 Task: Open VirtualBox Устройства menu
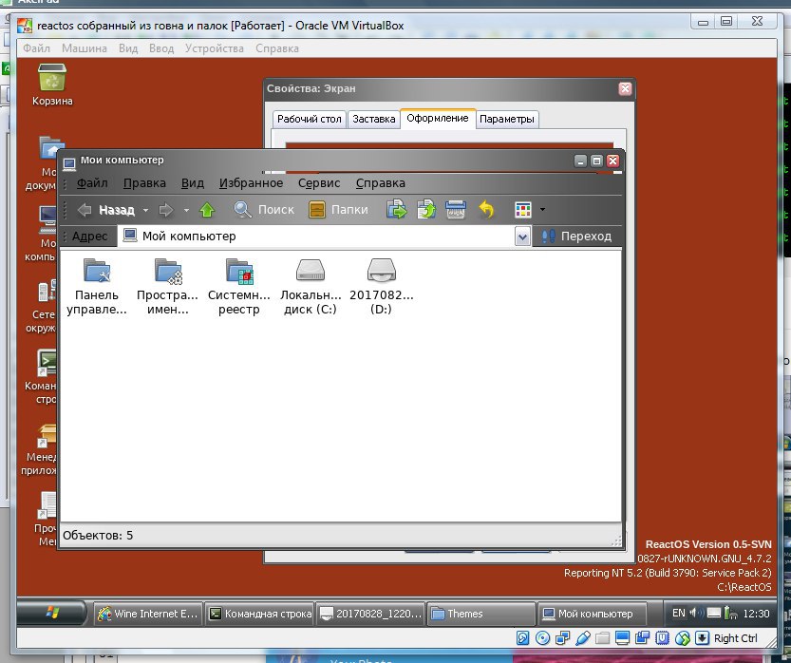coord(214,48)
